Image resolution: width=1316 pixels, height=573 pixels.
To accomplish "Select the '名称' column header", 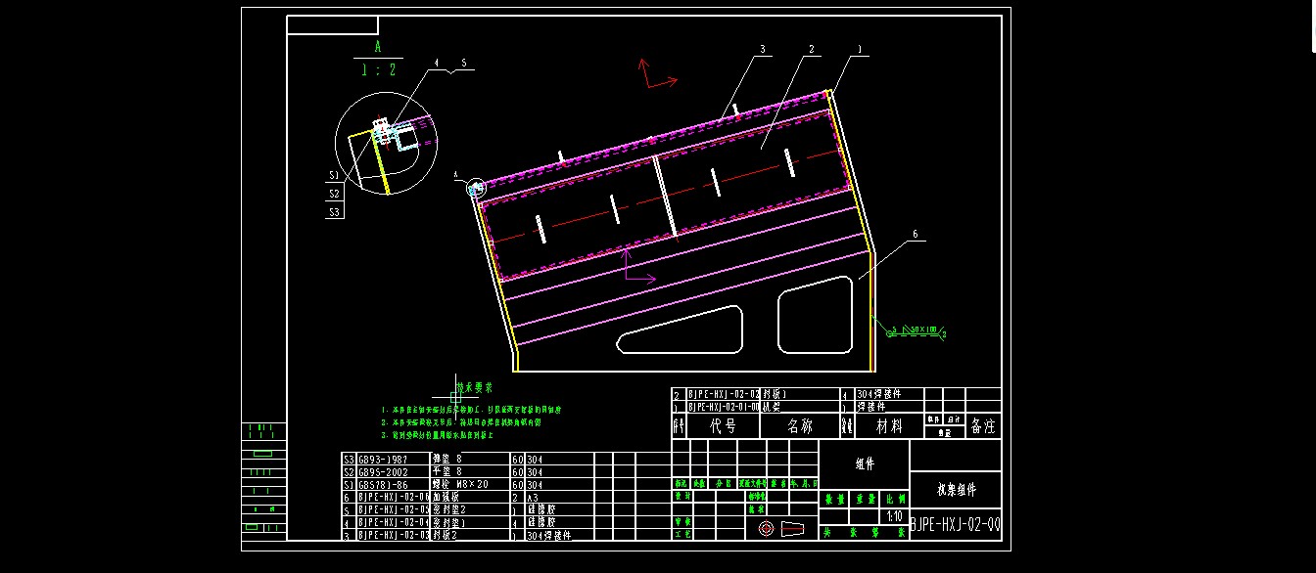I will click(800, 426).
